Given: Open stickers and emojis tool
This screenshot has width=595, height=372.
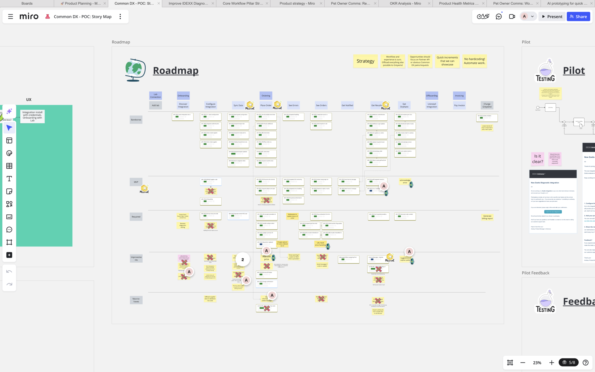Looking at the screenshot, I should pos(9,153).
